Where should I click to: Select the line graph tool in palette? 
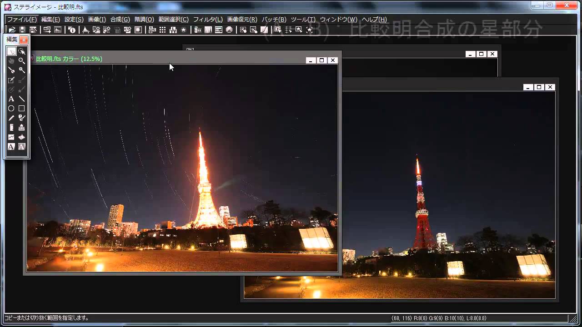pyautogui.click(x=11, y=137)
